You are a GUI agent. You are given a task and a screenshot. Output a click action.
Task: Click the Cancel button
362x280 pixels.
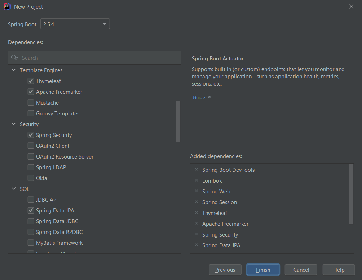click(x=301, y=270)
